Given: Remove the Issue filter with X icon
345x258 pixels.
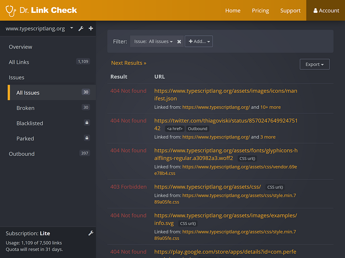Looking at the screenshot, I should 179,41.
